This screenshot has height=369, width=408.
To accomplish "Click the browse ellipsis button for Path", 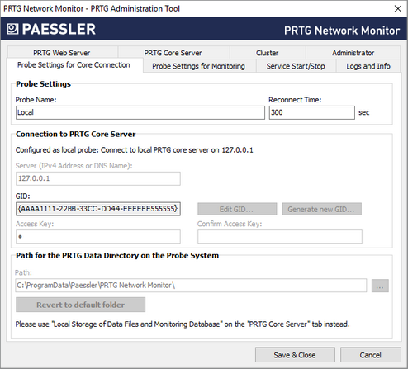I will [380, 286].
